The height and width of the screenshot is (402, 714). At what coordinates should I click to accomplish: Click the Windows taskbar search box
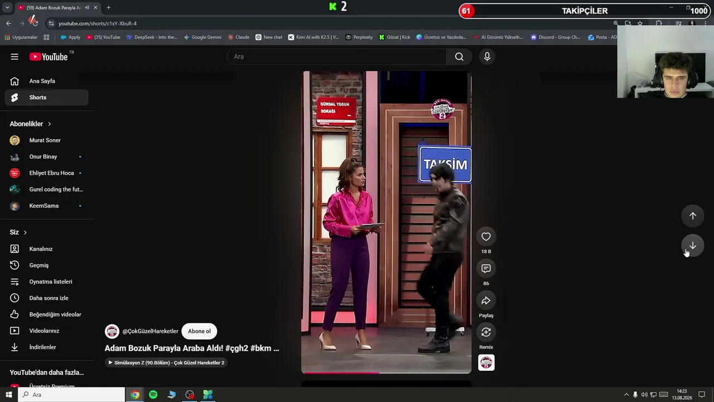tap(71, 395)
